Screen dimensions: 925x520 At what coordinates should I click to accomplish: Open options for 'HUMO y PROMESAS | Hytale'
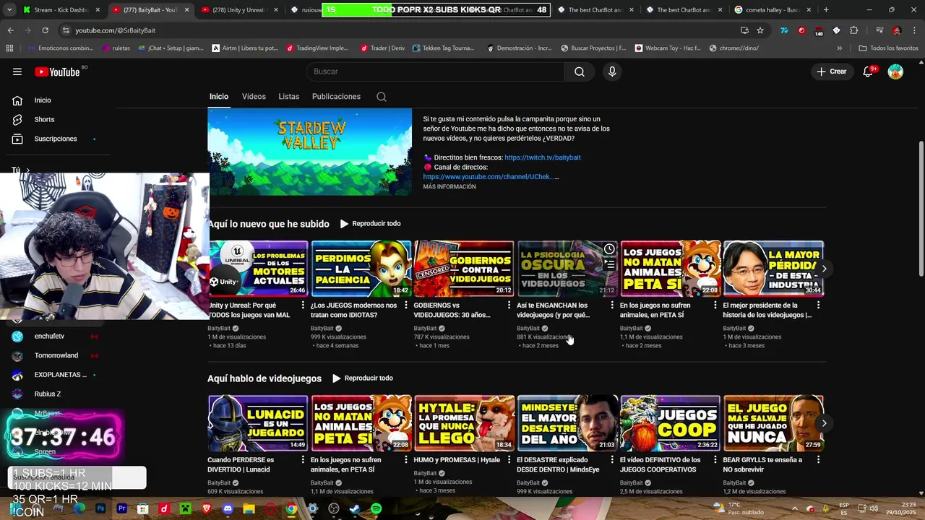pos(509,460)
